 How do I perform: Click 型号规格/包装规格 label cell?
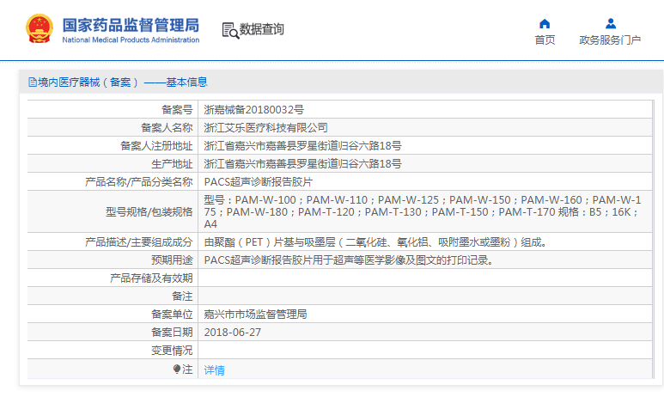pos(113,211)
